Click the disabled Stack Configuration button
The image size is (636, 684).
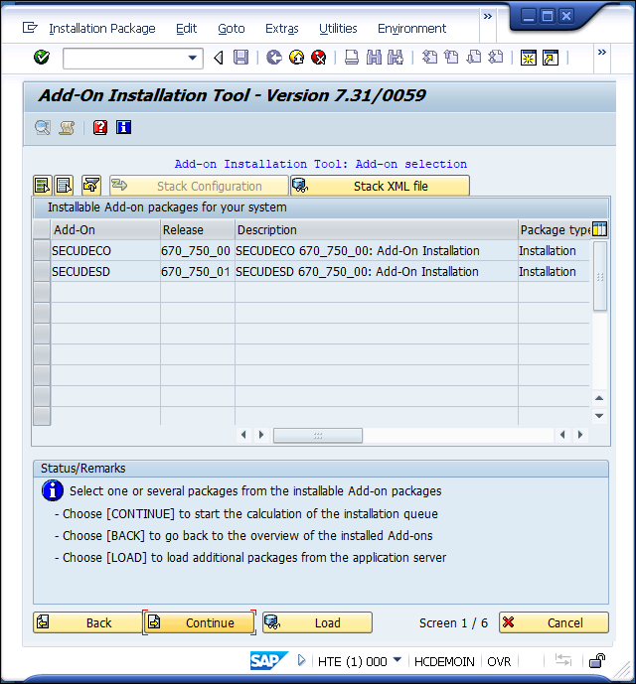click(x=199, y=186)
